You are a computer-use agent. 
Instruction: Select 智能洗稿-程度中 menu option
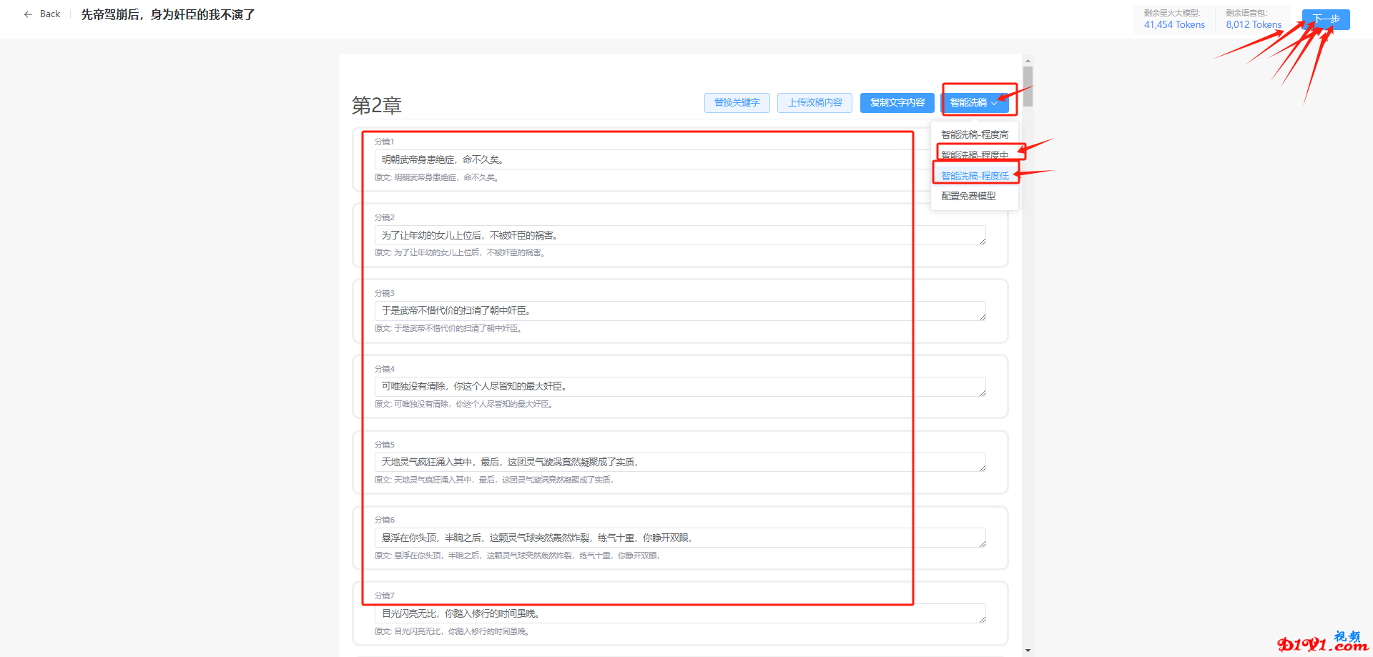coord(975,155)
